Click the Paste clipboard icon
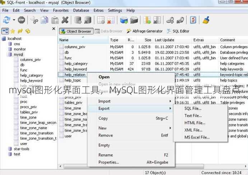The width and height of the screenshot is (248, 175). point(55,20)
